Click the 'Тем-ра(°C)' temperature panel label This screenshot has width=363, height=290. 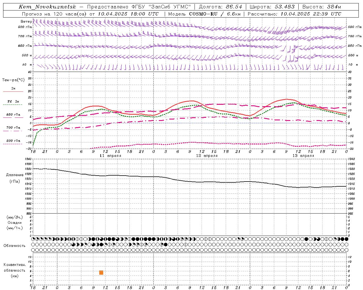(x=13, y=80)
